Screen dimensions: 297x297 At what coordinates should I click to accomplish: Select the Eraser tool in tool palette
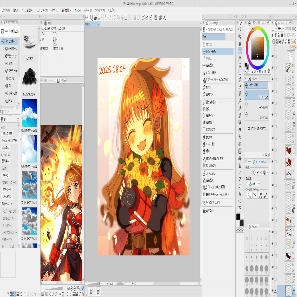(x=240, y=130)
